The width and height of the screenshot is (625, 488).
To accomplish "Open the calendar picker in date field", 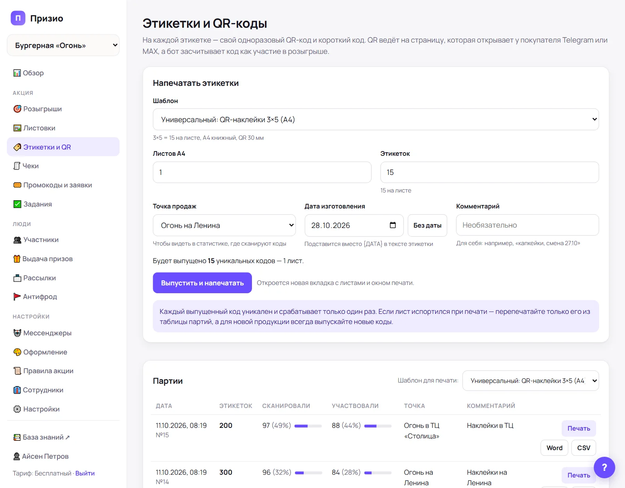I will [x=393, y=225].
